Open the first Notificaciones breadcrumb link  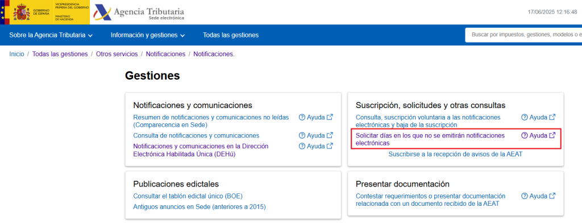(165, 54)
